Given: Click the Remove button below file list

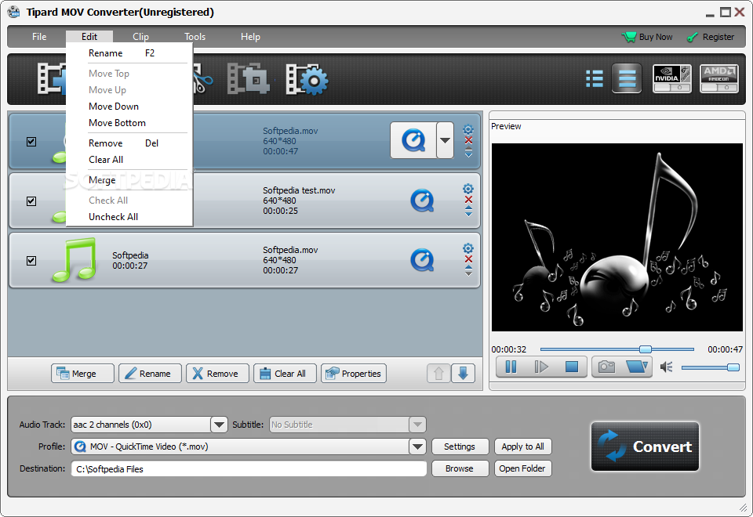Looking at the screenshot, I should point(217,374).
